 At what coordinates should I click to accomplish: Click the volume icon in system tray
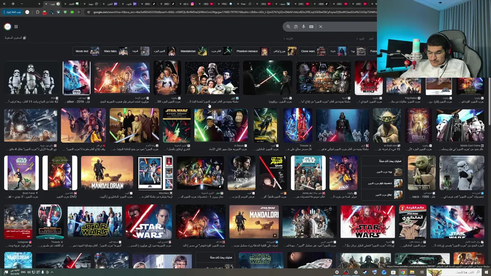pos(29,272)
